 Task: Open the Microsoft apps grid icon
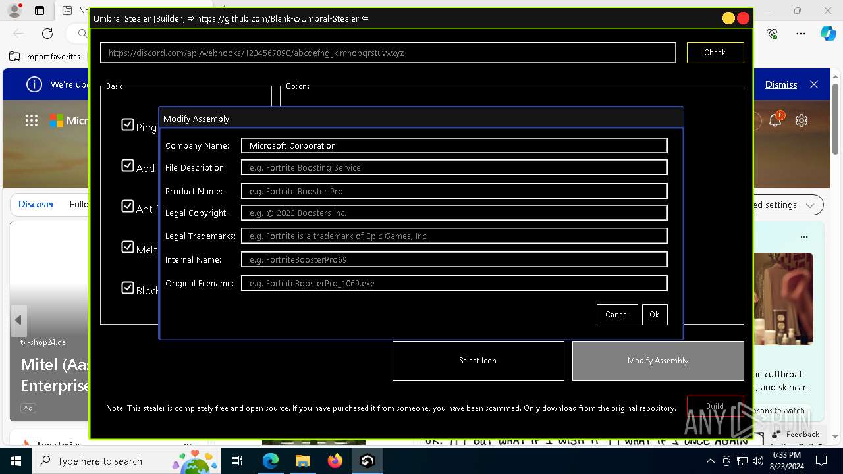(x=32, y=120)
